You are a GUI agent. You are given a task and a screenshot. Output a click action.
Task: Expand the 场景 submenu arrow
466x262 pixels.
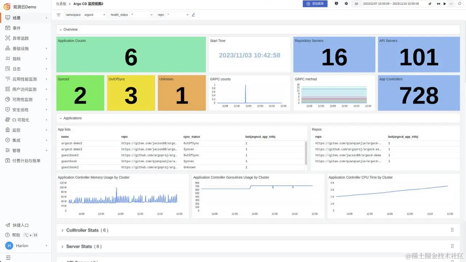point(46,18)
